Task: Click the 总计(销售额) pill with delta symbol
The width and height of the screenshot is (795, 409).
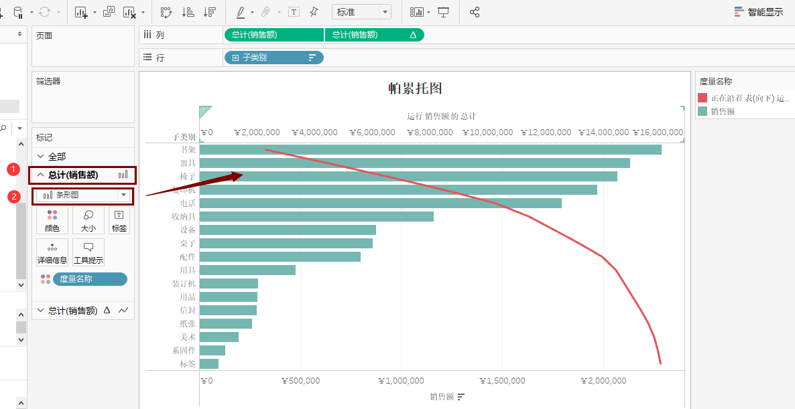Action: coord(374,35)
